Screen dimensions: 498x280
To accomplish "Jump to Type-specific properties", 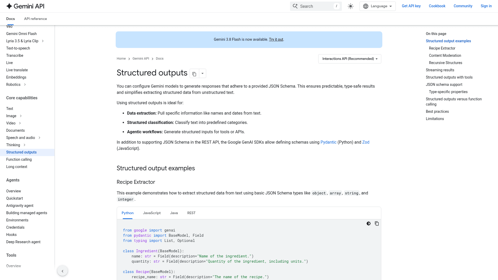I will tap(448, 92).
